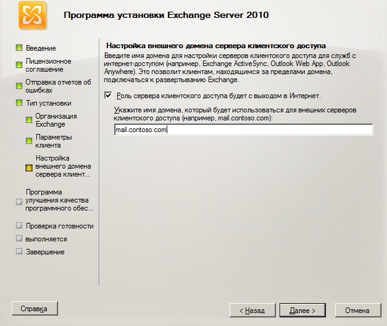This screenshot has width=387, height=326.
Task: Go back with the Назад button
Action: [x=252, y=311]
